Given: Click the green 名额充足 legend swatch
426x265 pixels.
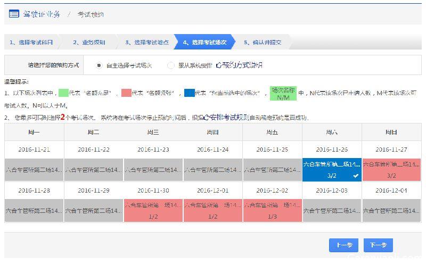Looking at the screenshot, I should click(x=63, y=93).
